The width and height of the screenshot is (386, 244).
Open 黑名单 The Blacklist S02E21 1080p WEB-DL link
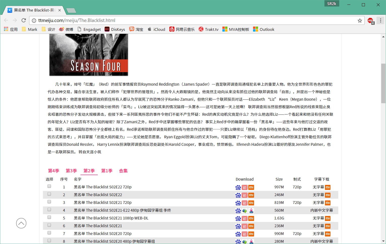coord(111,218)
